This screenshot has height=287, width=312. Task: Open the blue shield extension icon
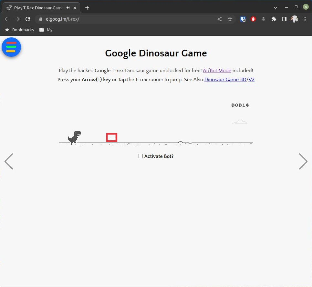pos(243,19)
